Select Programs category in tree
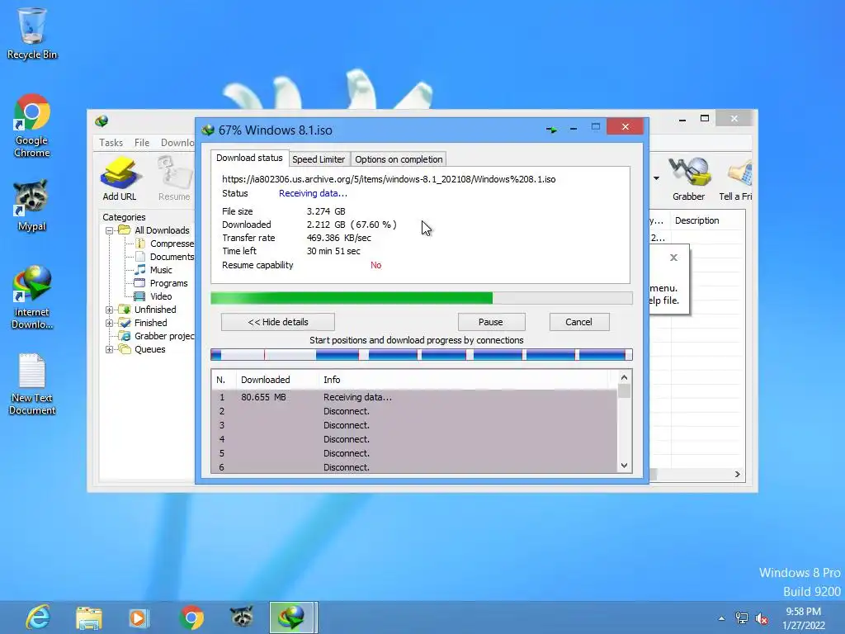This screenshot has height=634, width=845. click(x=168, y=283)
